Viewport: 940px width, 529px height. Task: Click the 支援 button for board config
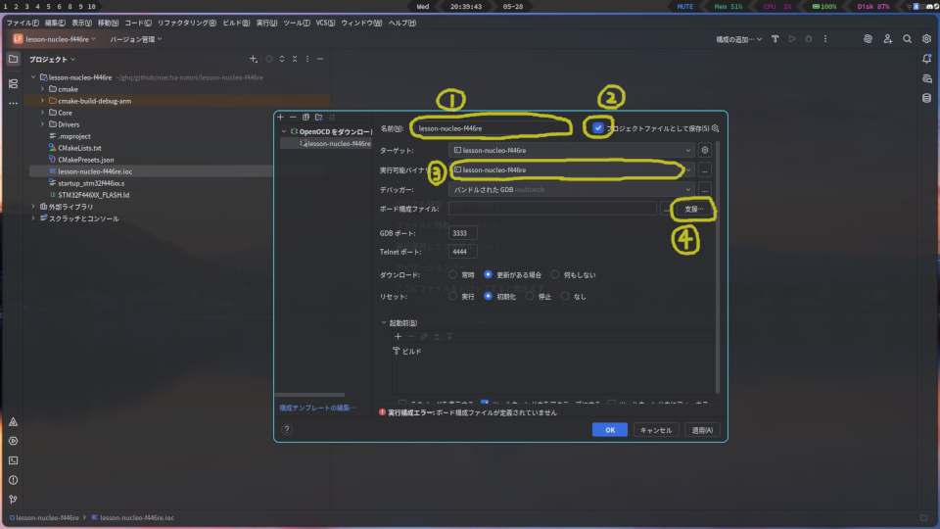pyautogui.click(x=695, y=209)
